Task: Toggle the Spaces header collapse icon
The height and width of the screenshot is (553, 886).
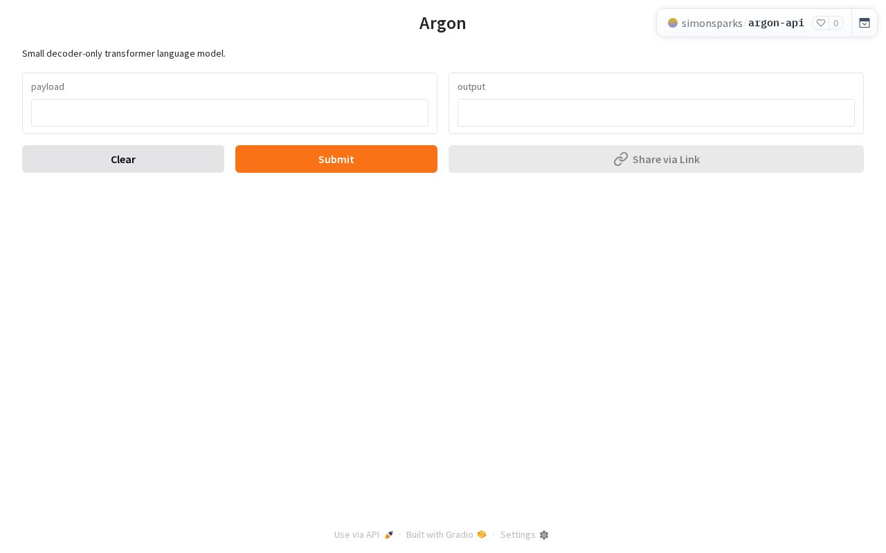Action: [x=865, y=23]
